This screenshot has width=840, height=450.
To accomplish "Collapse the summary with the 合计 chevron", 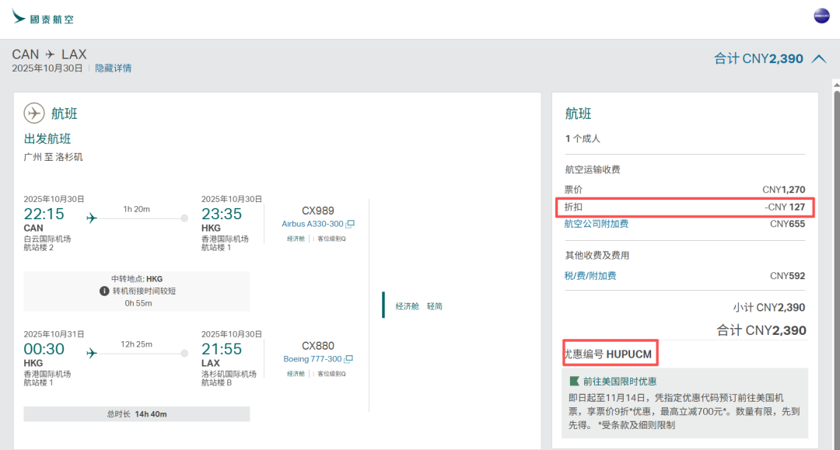I will [819, 59].
